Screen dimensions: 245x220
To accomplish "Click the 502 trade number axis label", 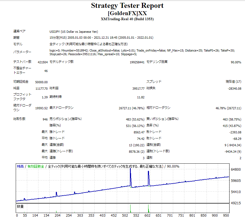I will (x=125, y=216).
